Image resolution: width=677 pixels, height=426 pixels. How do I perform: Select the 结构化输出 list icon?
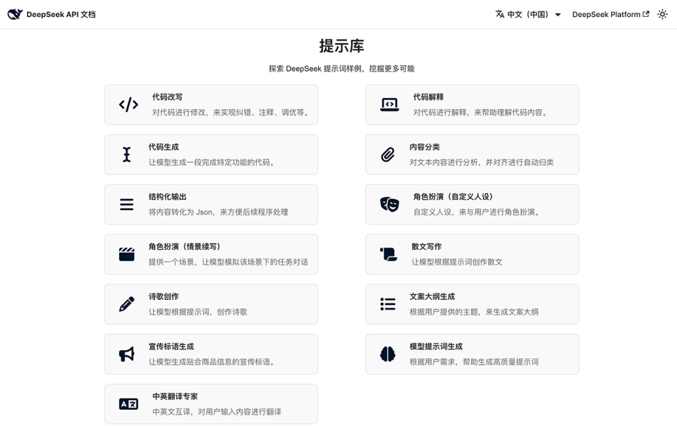(x=127, y=204)
